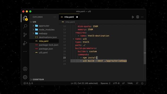Screen dimensions: 167x94
Task: Click the webapp folder icon
Action: pos(37,33)
